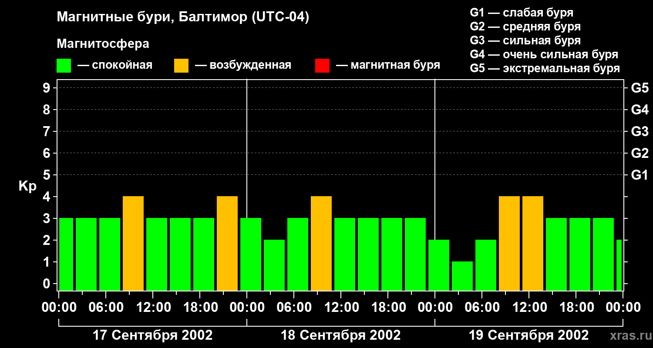
Task: Click the '— магнитная буря' legend label
Action: coord(388,66)
